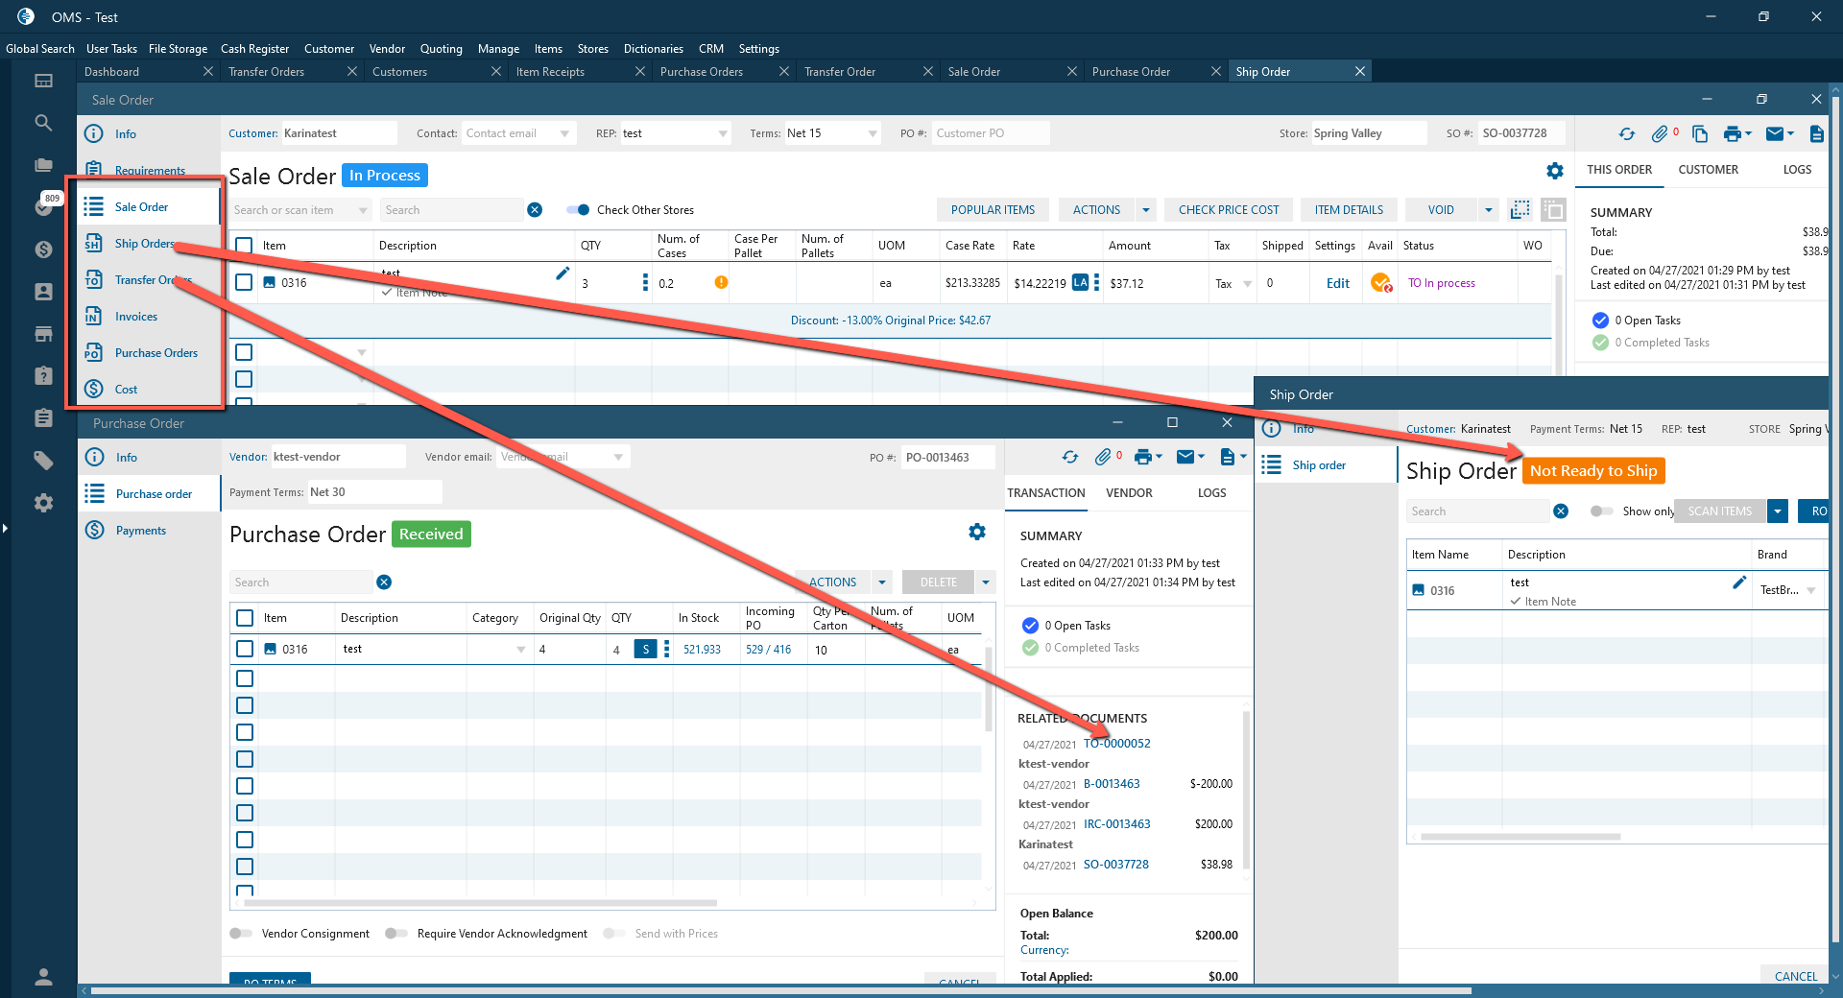This screenshot has width=1843, height=998.
Task: Click the Ship Order table horizontal scrollbar
Action: point(1520,837)
